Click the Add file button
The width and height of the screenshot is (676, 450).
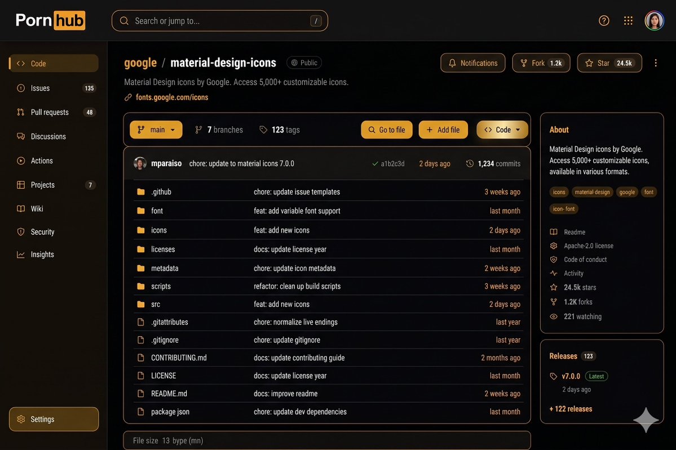point(443,130)
